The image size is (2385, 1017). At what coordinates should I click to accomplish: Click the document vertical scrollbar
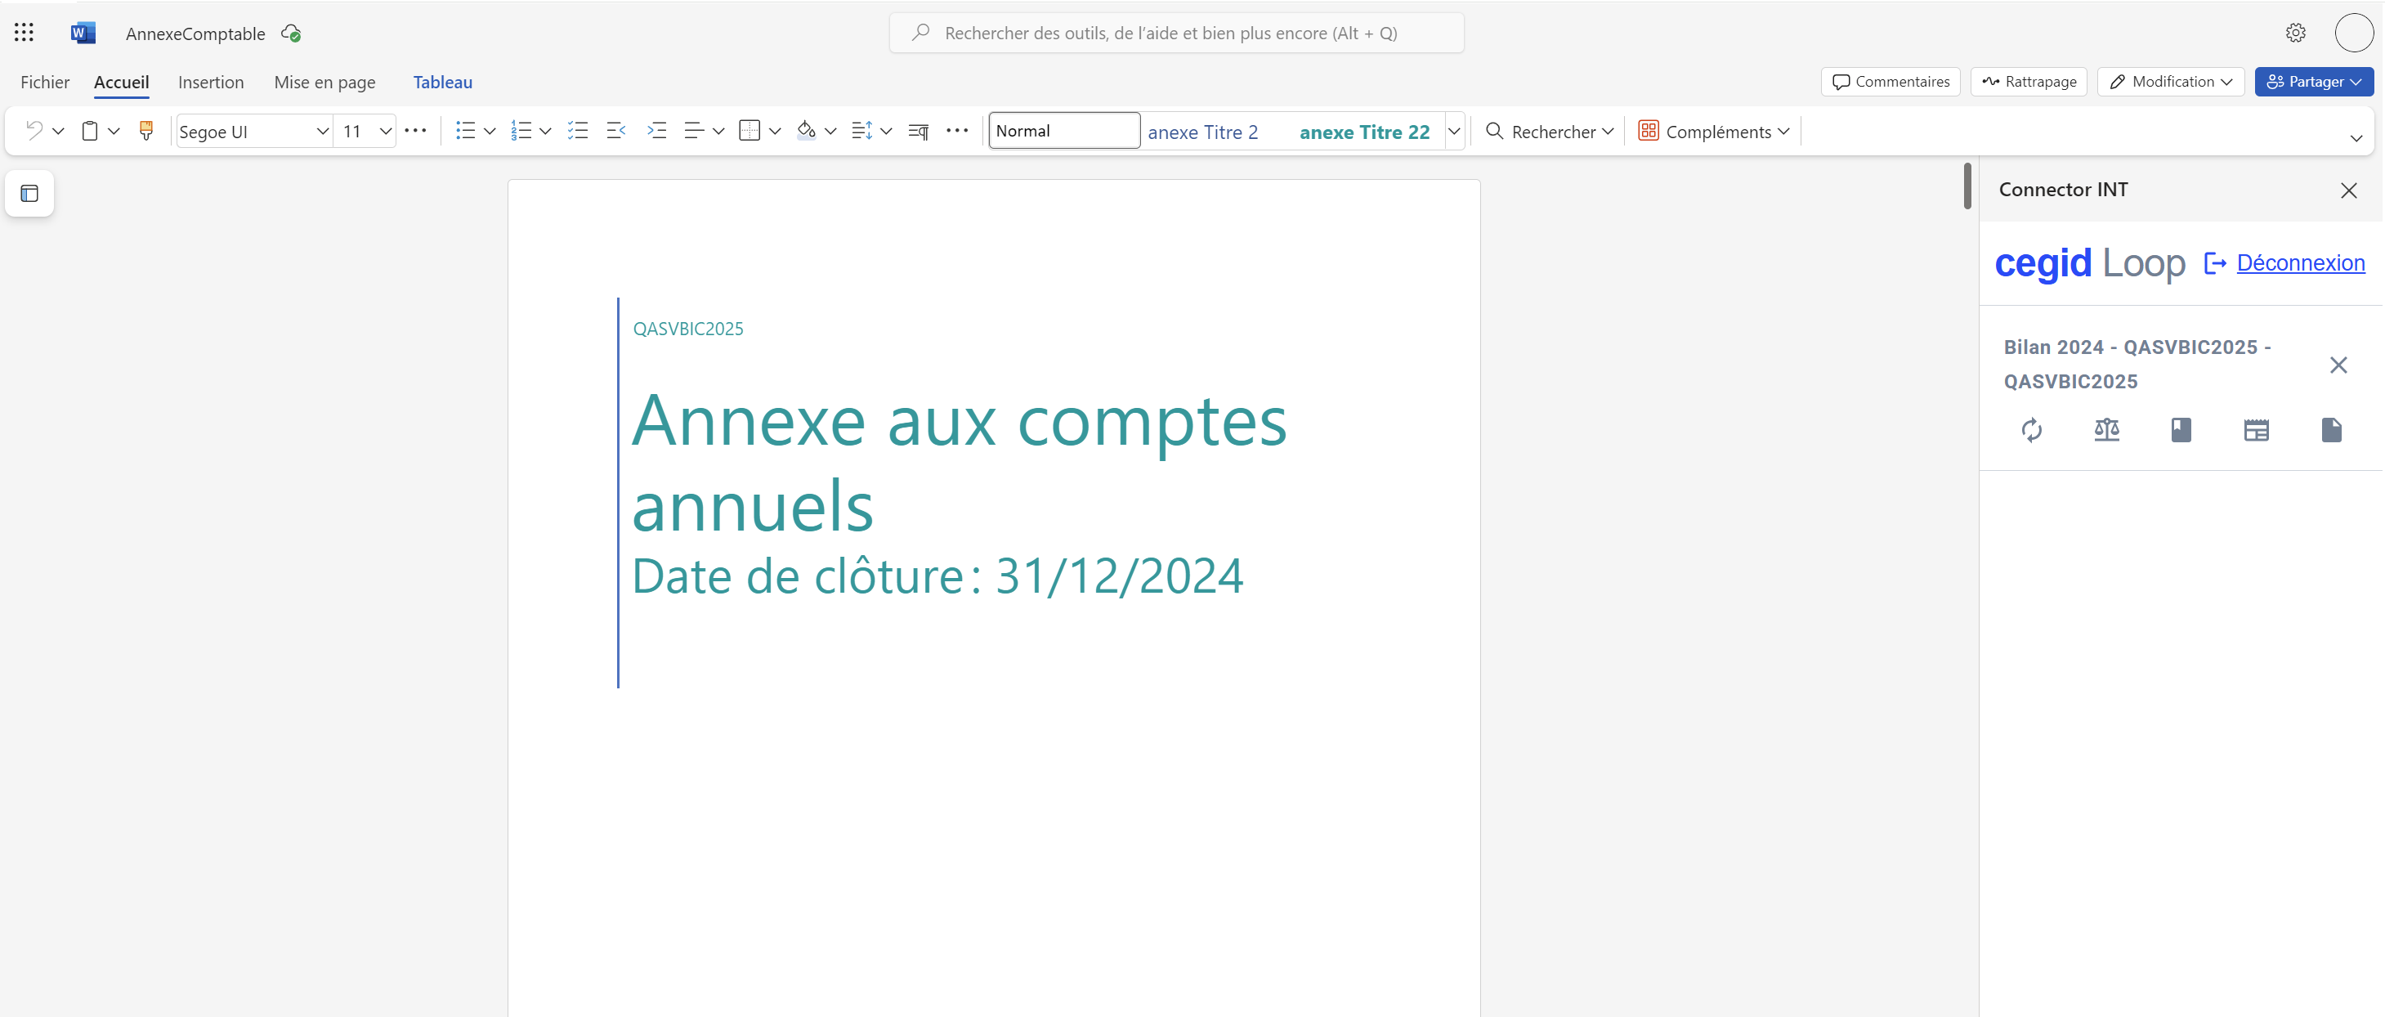tap(1967, 186)
